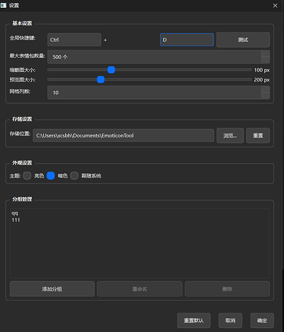Click the preview size slider handle

[x=100, y=80]
